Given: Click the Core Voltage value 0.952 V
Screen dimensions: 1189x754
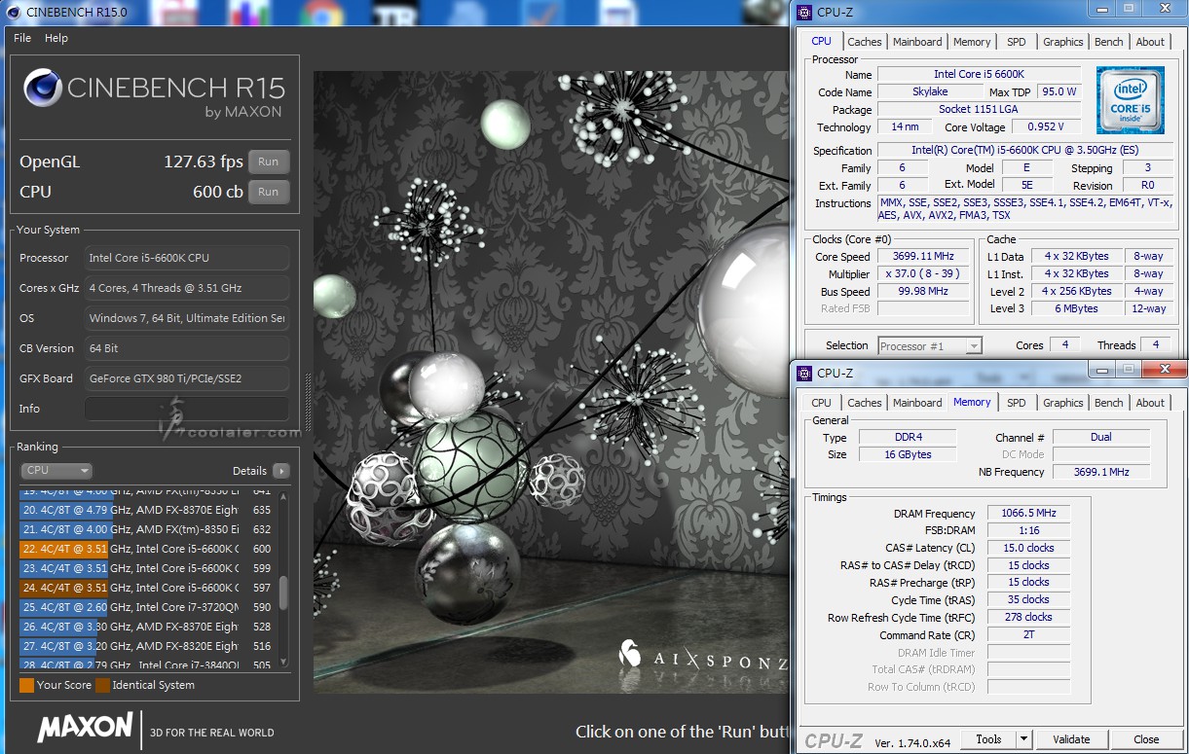Looking at the screenshot, I should pyautogui.click(x=1047, y=126).
